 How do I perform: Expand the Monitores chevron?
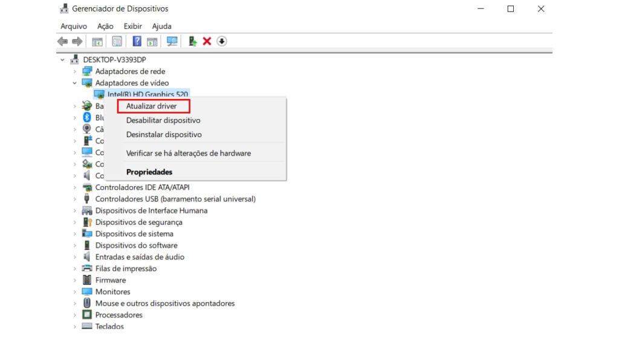(74, 292)
